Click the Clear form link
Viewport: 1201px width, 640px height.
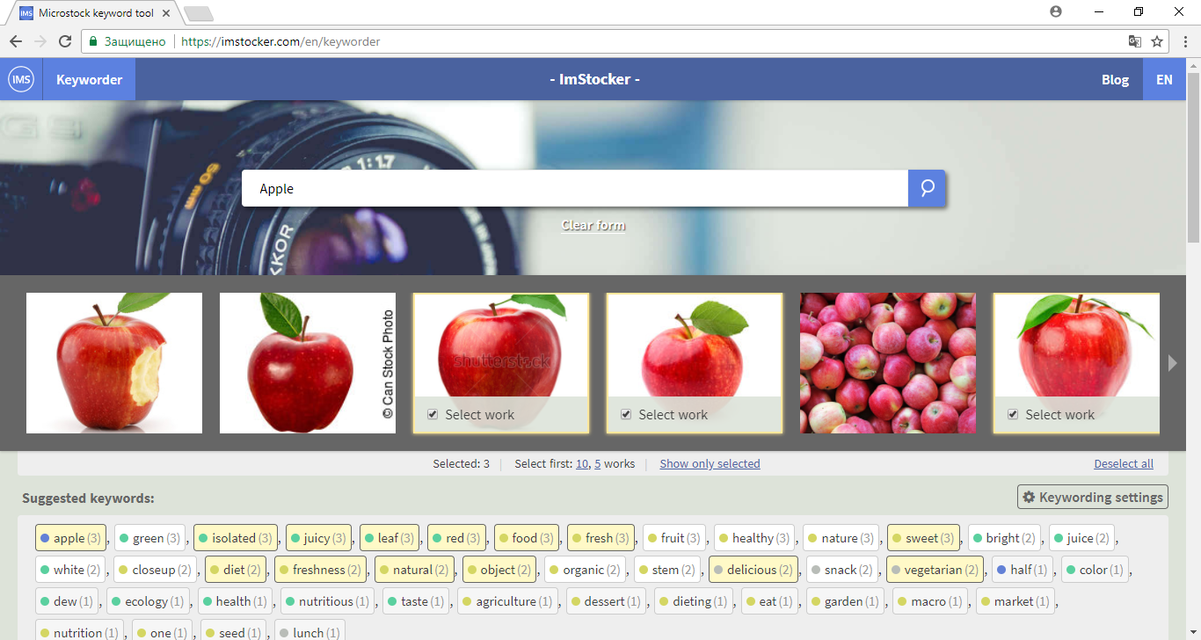pyautogui.click(x=593, y=225)
